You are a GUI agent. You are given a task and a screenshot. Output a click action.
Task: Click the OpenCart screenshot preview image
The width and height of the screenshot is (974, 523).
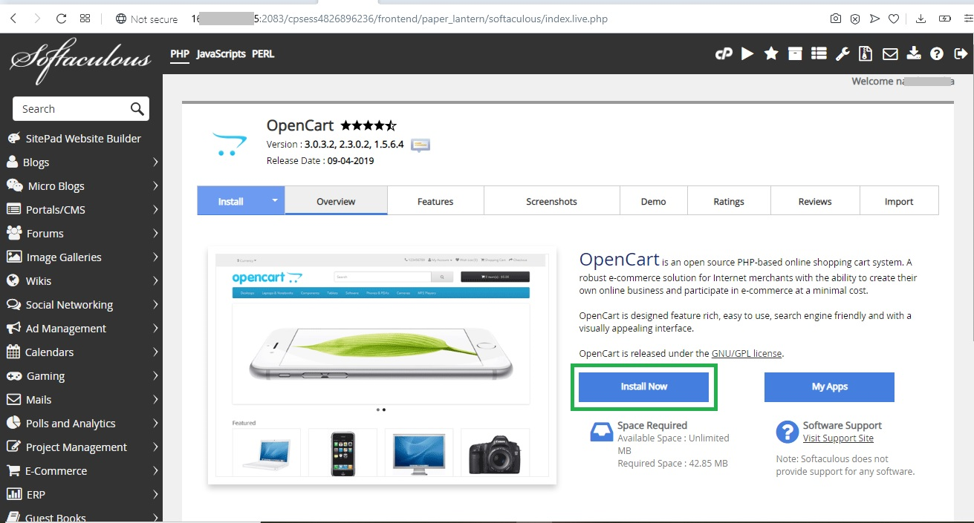coord(382,365)
